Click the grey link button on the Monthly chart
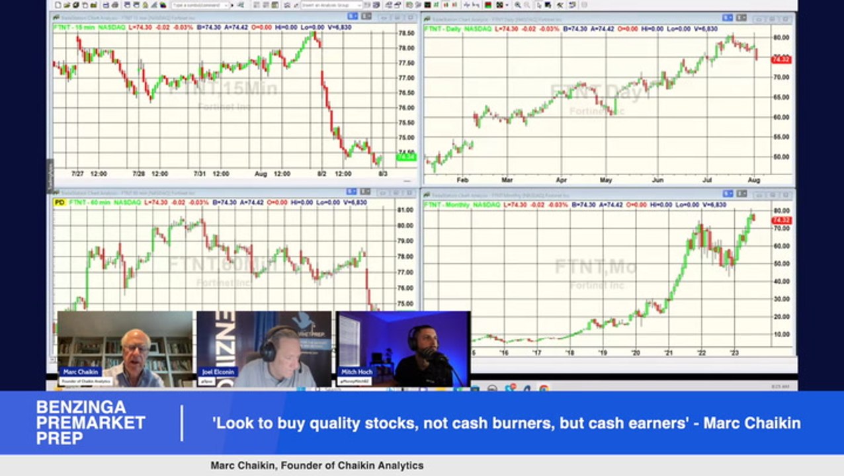Viewport: 844px width, 476px height. (740, 194)
